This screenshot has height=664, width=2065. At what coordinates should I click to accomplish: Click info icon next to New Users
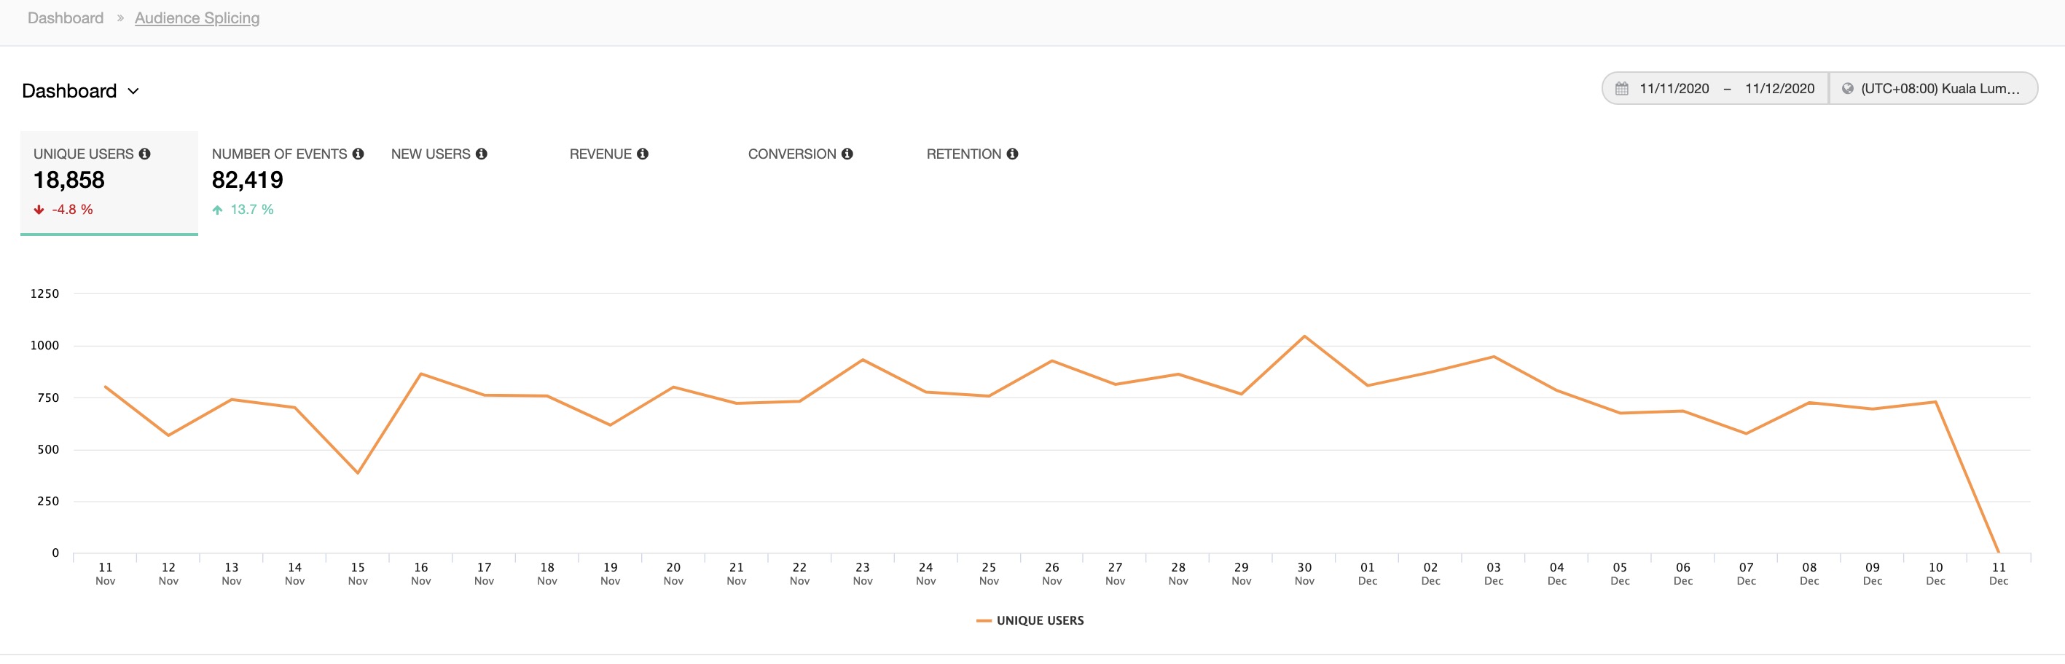(481, 154)
